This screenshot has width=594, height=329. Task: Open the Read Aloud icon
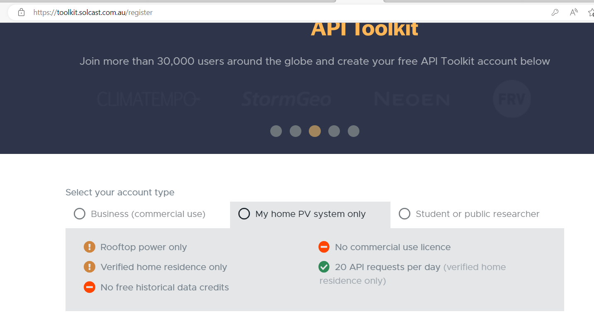[x=574, y=12]
